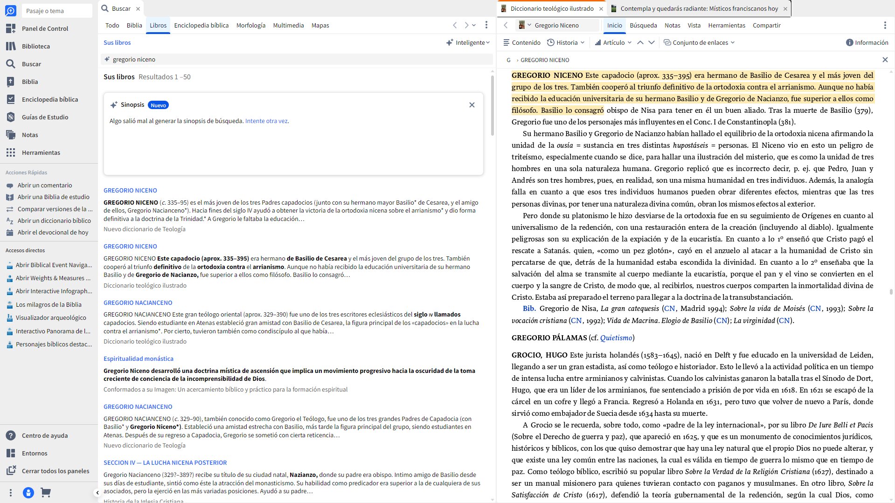895x503 pixels.
Task: Open the shopping cart icon
Action: point(46,492)
